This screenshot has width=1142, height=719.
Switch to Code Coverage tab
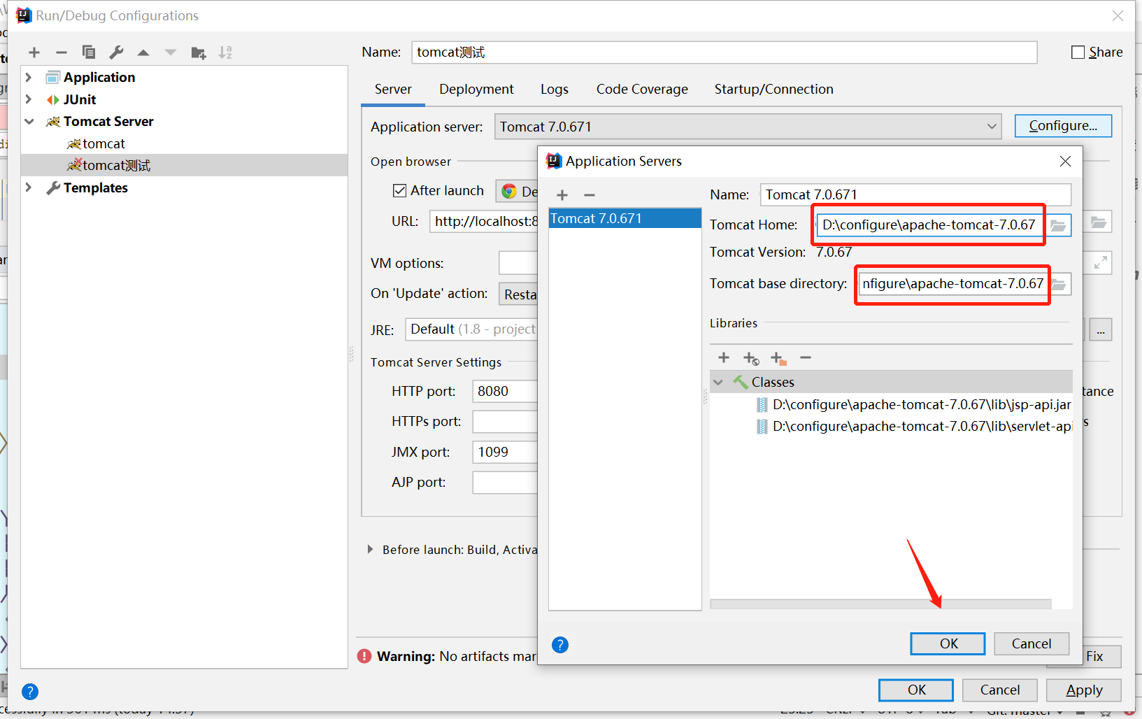point(642,90)
